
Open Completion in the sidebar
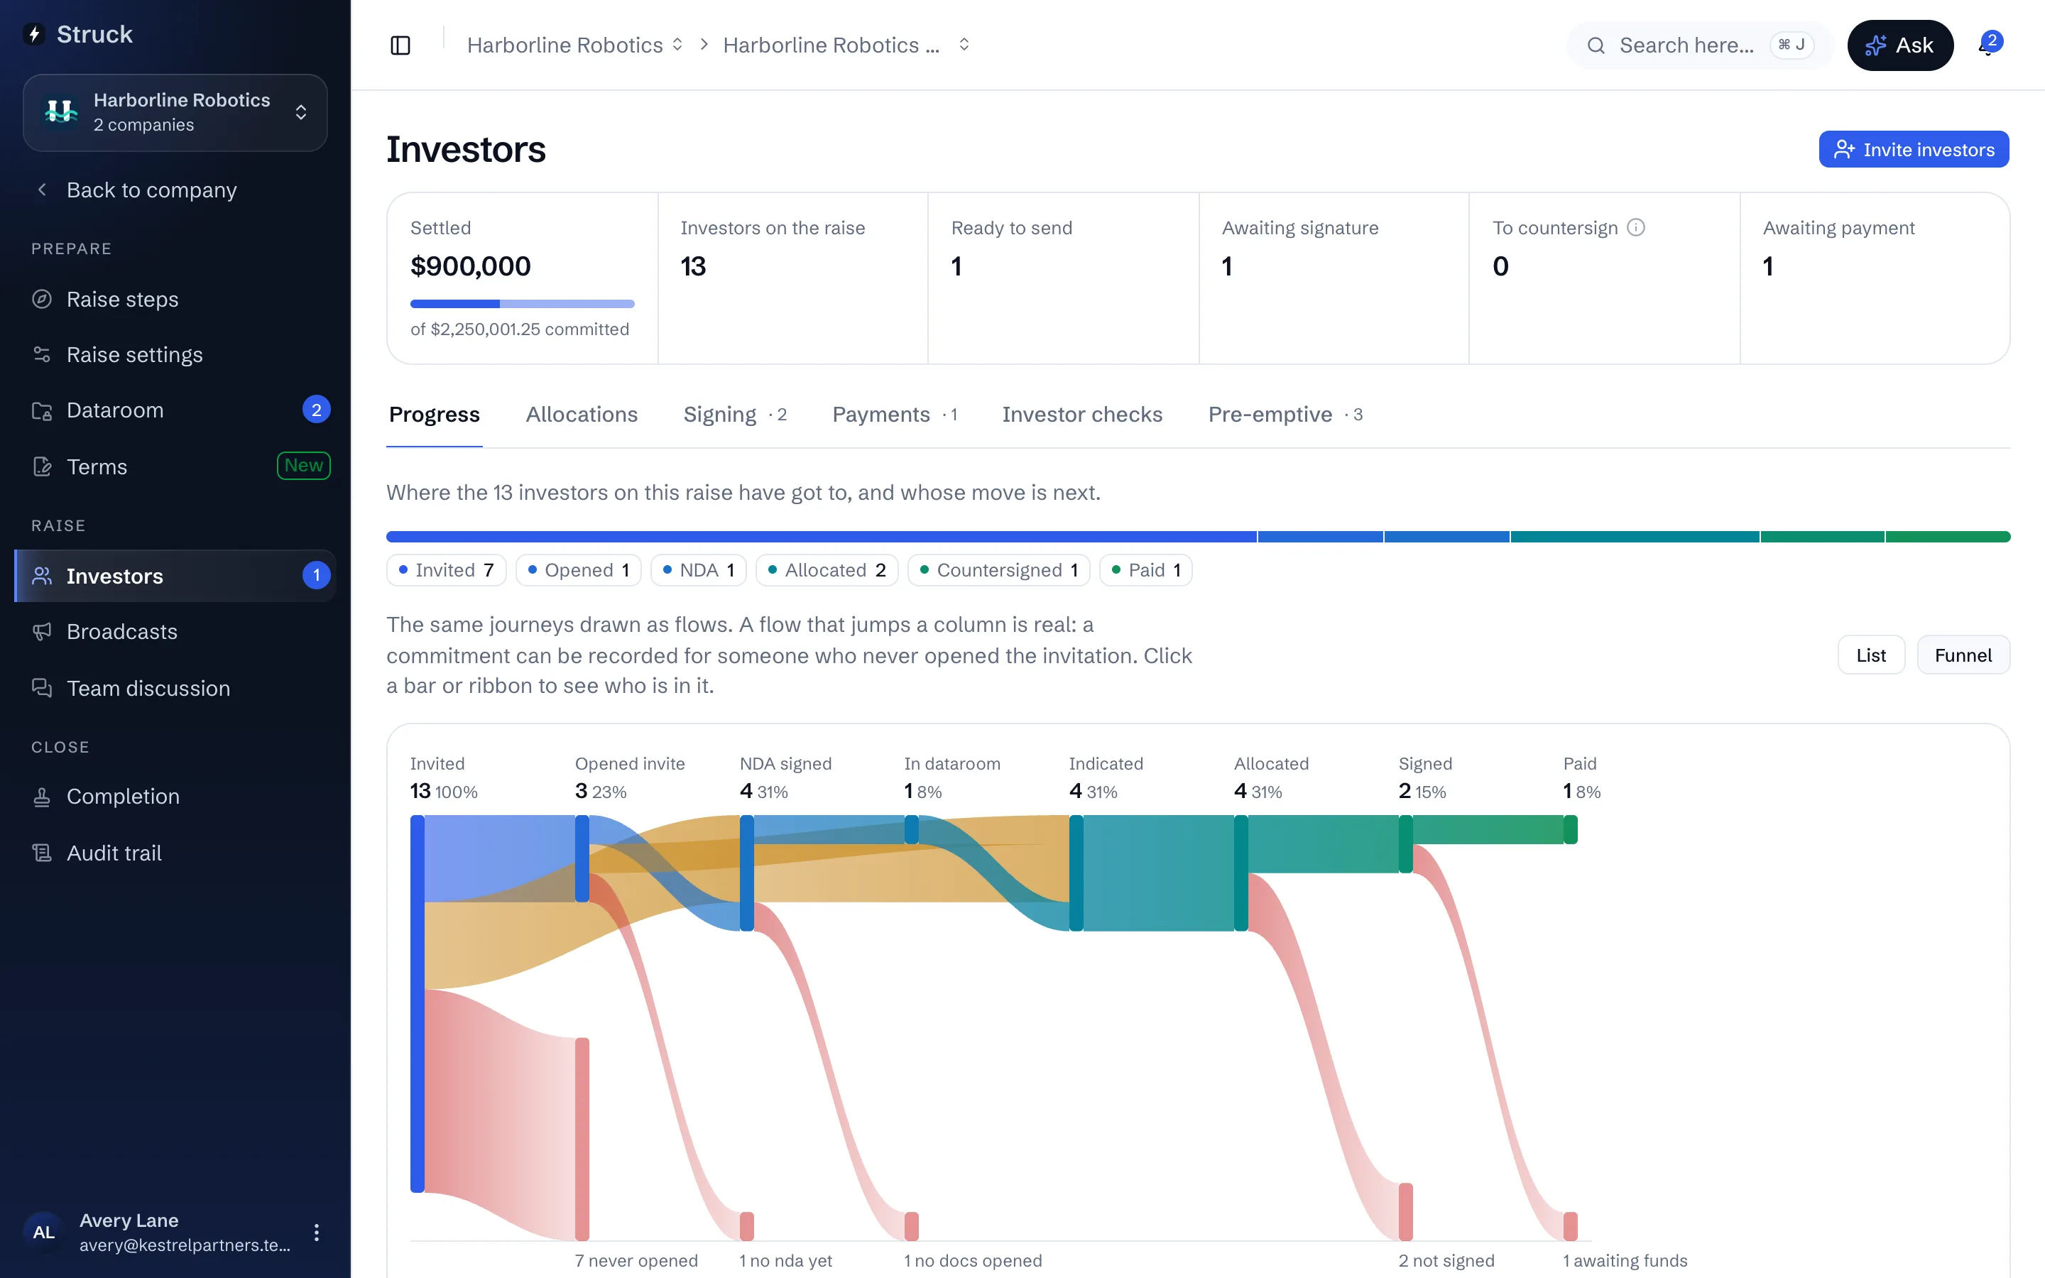point(175,796)
